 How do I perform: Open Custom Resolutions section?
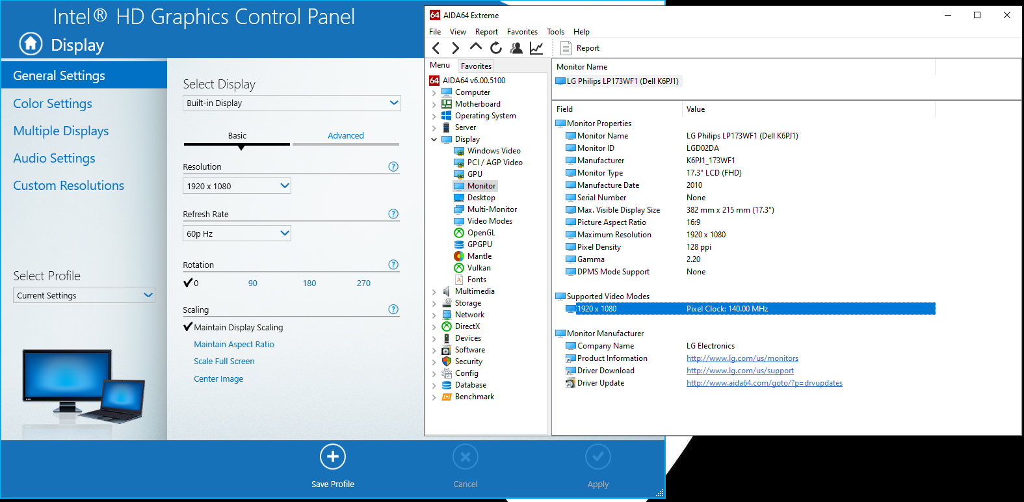pos(68,185)
